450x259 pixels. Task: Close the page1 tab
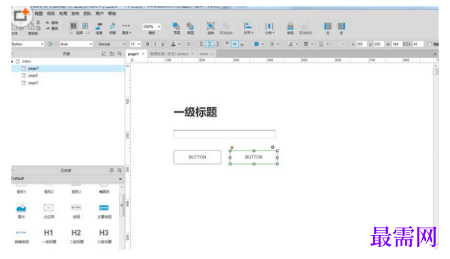pyautogui.click(x=143, y=54)
